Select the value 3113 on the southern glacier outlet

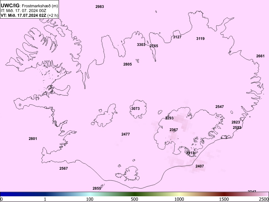tap(190, 153)
